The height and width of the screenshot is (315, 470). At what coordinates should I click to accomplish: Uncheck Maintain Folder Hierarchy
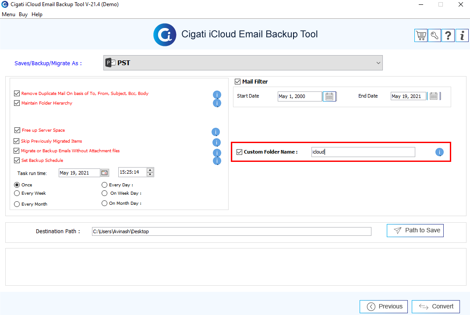(x=17, y=103)
